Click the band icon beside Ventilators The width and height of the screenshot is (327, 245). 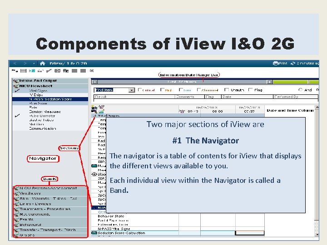pyautogui.click(x=16, y=194)
